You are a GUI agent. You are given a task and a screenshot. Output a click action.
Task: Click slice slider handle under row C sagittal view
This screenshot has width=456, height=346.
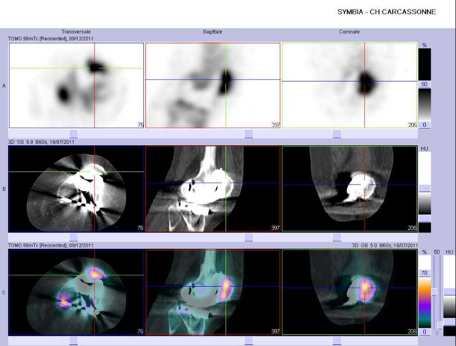click(x=249, y=341)
